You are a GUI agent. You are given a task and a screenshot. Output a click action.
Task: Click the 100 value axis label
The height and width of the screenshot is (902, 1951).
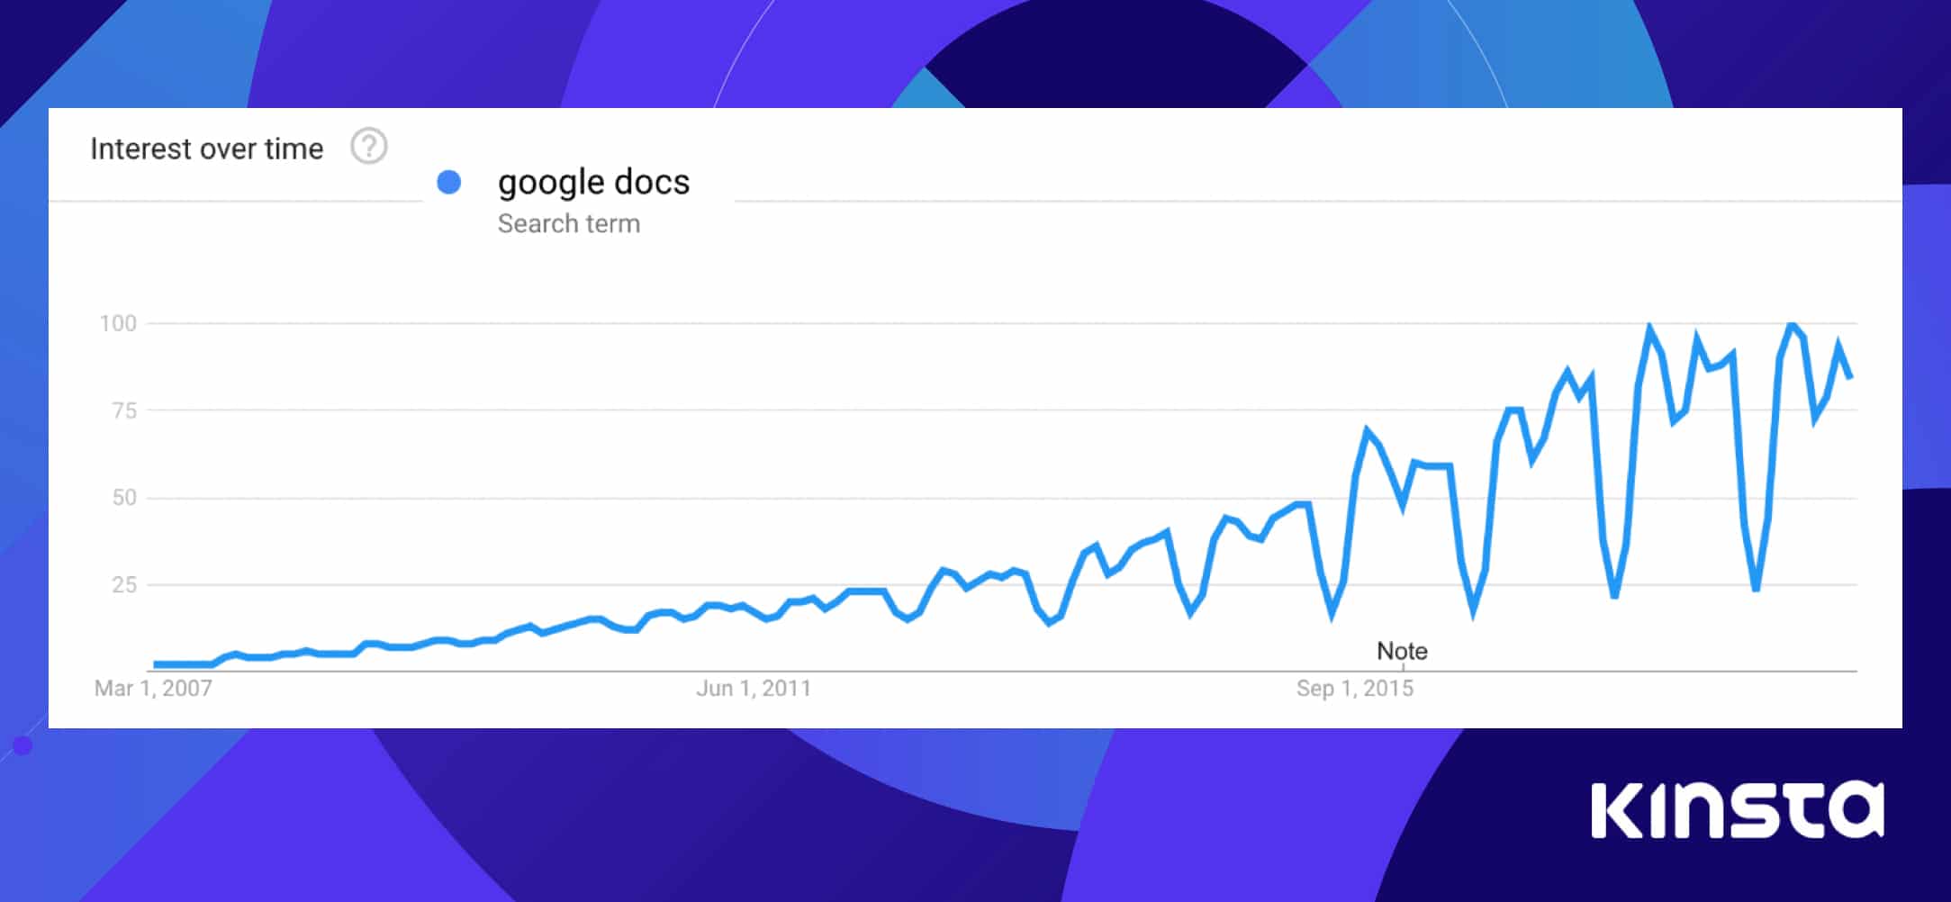tap(118, 323)
